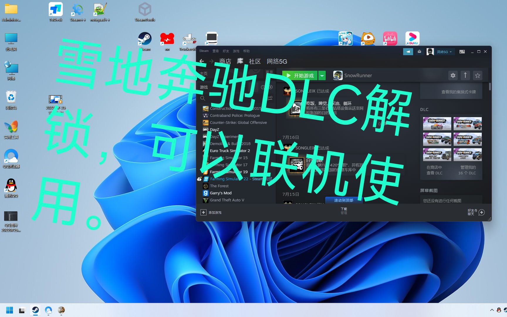This screenshot has height=317, width=507.
Task: Open the Steam inbox envelope icon
Action: tap(420, 52)
